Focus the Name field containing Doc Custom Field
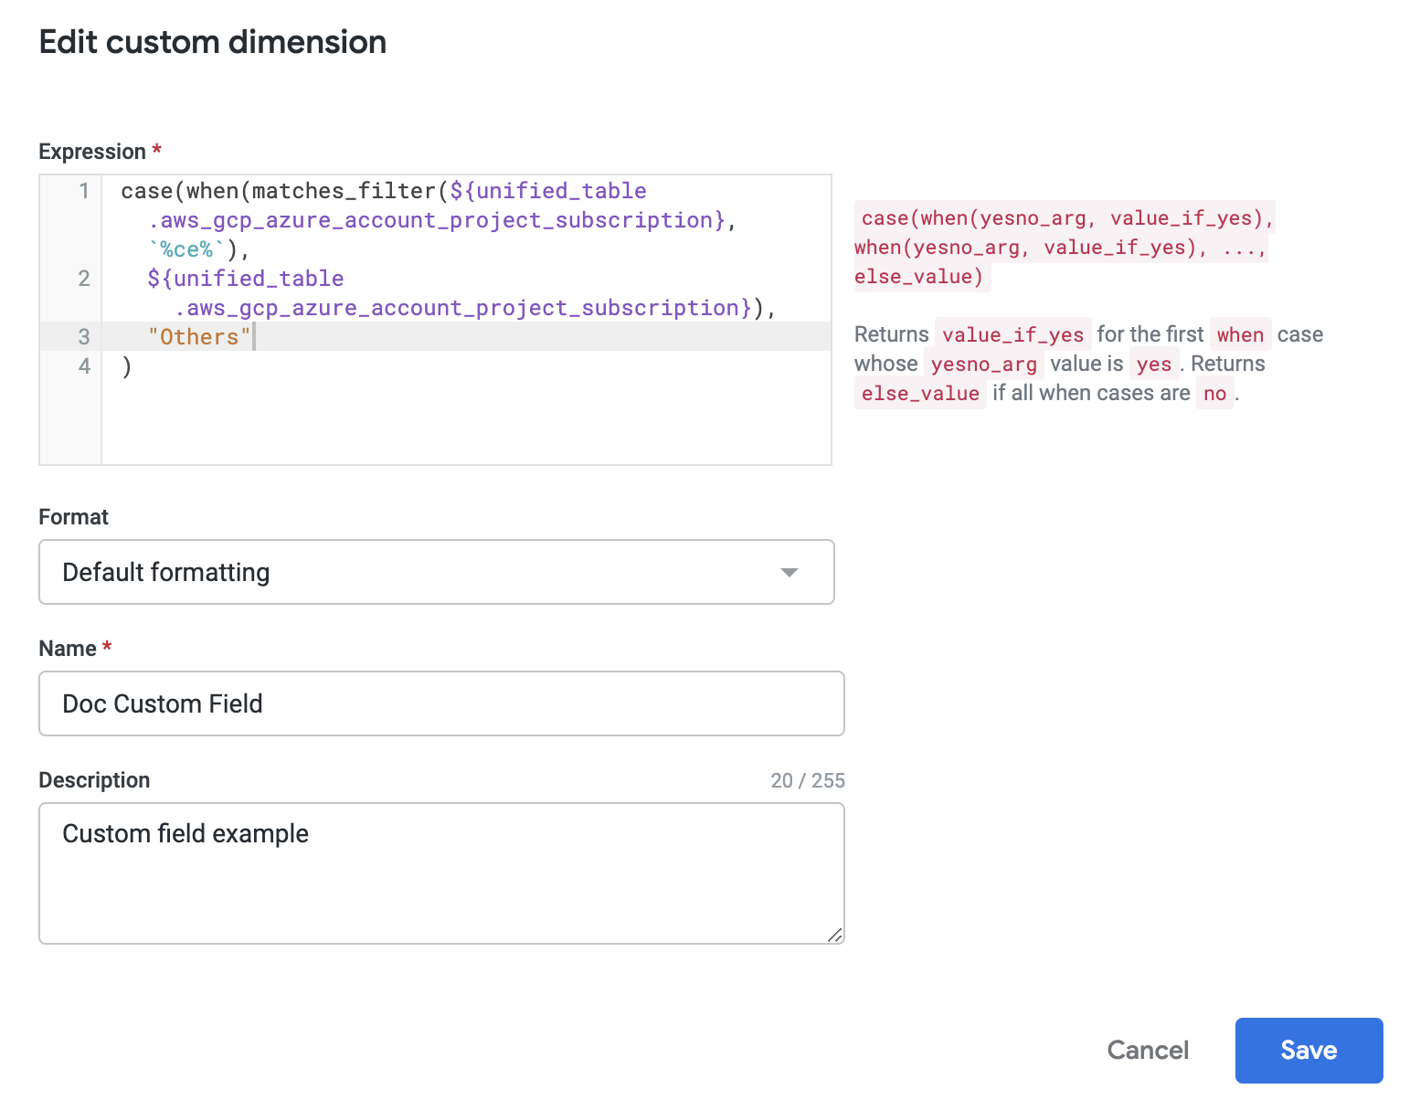This screenshot has width=1420, height=1100. [x=440, y=703]
